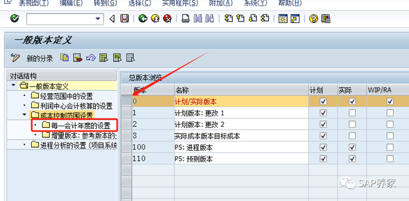
Task: Check WIP/RA checkbox for version 110
Action: click(390, 159)
